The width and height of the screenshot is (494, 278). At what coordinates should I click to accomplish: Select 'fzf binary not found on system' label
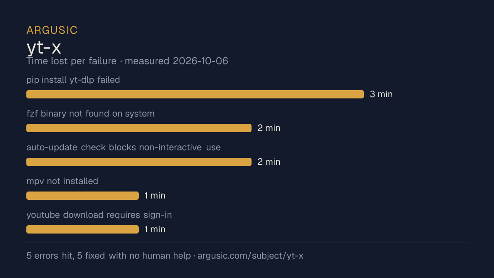click(91, 114)
